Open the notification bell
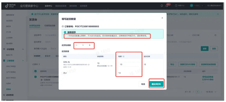This screenshot has height=102, width=226. pos(162,6)
